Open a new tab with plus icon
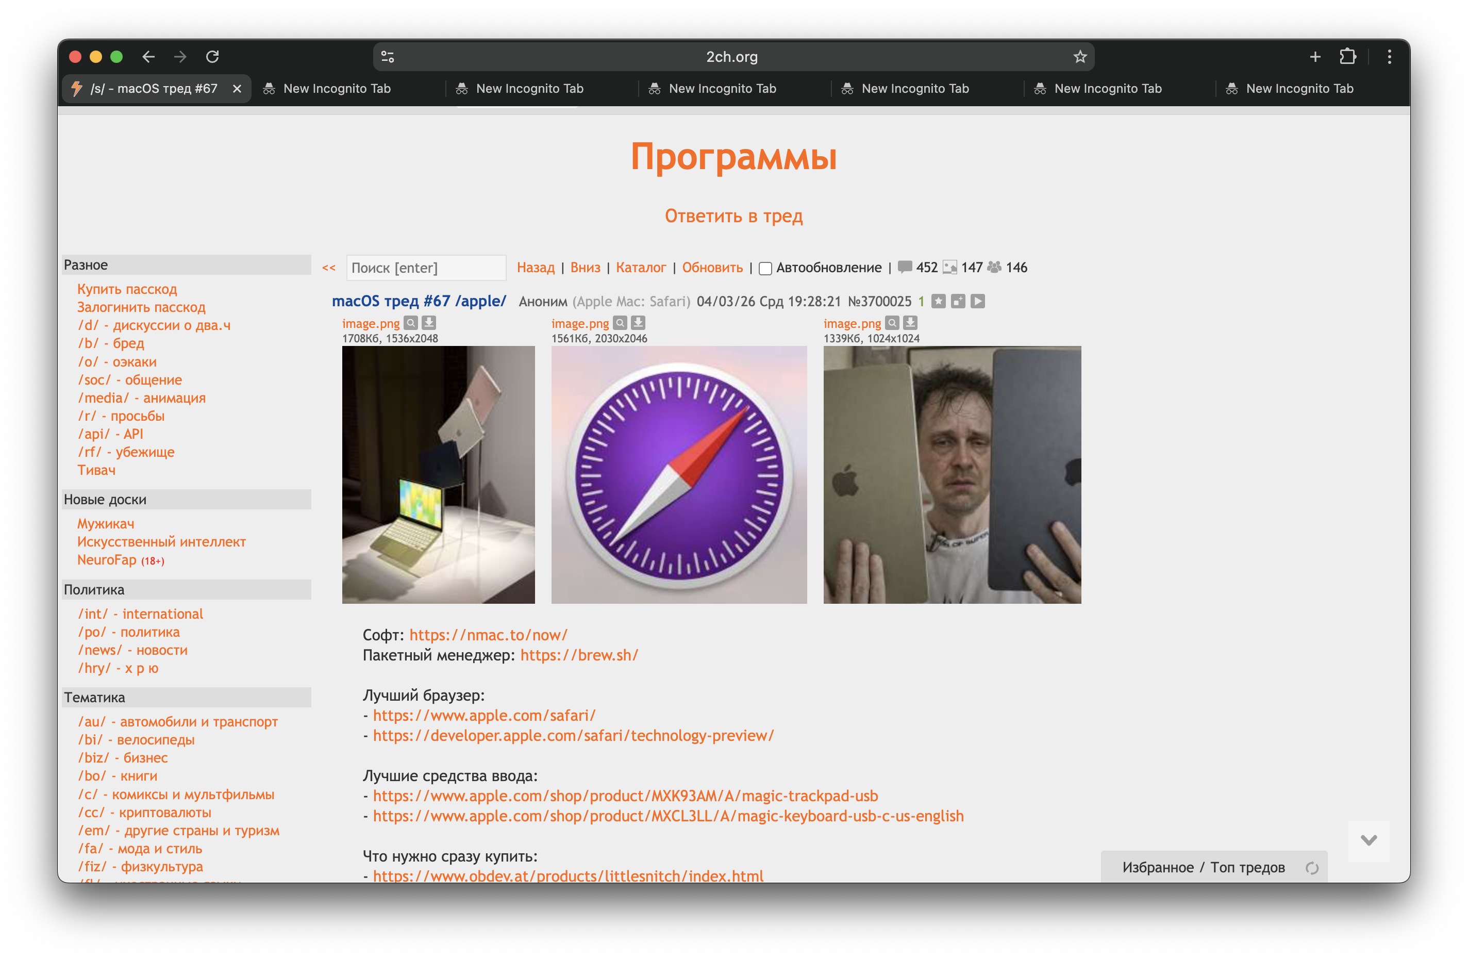The width and height of the screenshot is (1468, 959). pos(1315,57)
